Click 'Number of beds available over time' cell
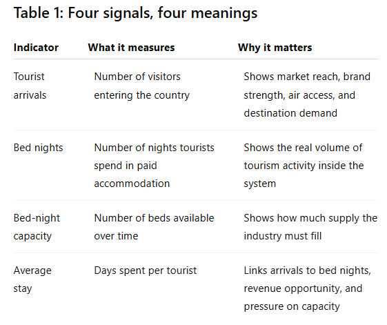Screen dimensions: 387x325 (154, 227)
